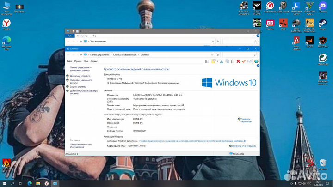The image size is (333, 187).
Task: Open the Yandex browser desktop shortcut
Action: [x=6, y=24]
